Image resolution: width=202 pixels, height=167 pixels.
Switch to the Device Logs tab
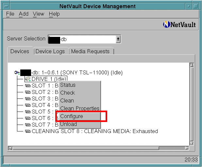pos(50,51)
